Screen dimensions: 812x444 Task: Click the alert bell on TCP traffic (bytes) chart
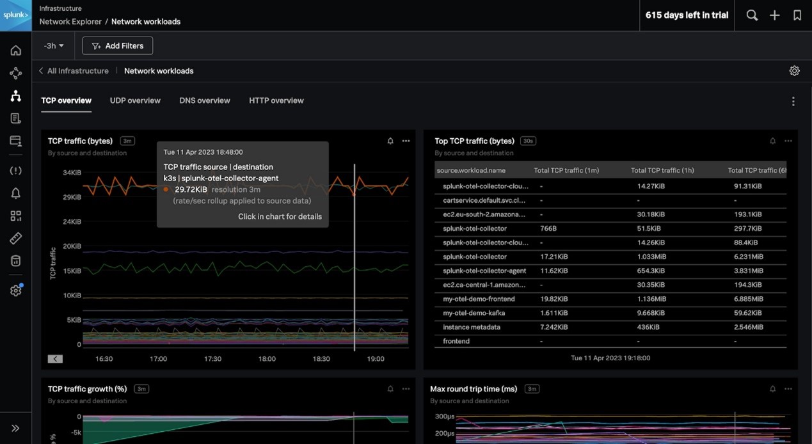tap(390, 141)
